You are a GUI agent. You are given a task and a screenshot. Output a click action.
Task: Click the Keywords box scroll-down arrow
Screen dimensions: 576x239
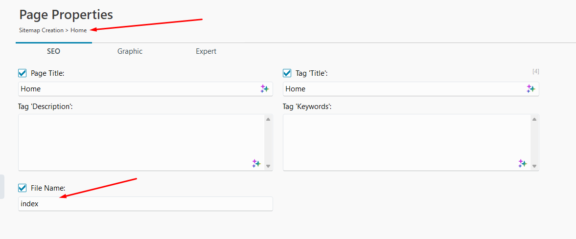534,166
